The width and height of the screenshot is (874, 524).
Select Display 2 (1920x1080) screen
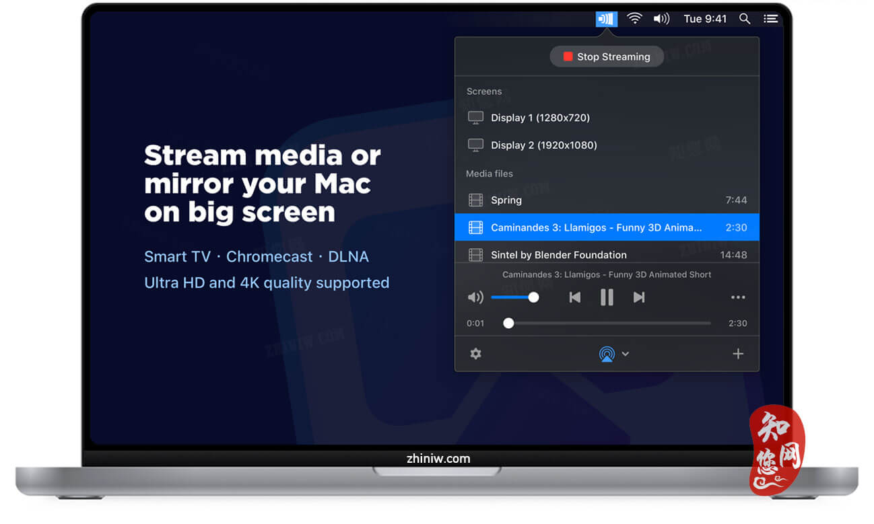pos(607,145)
